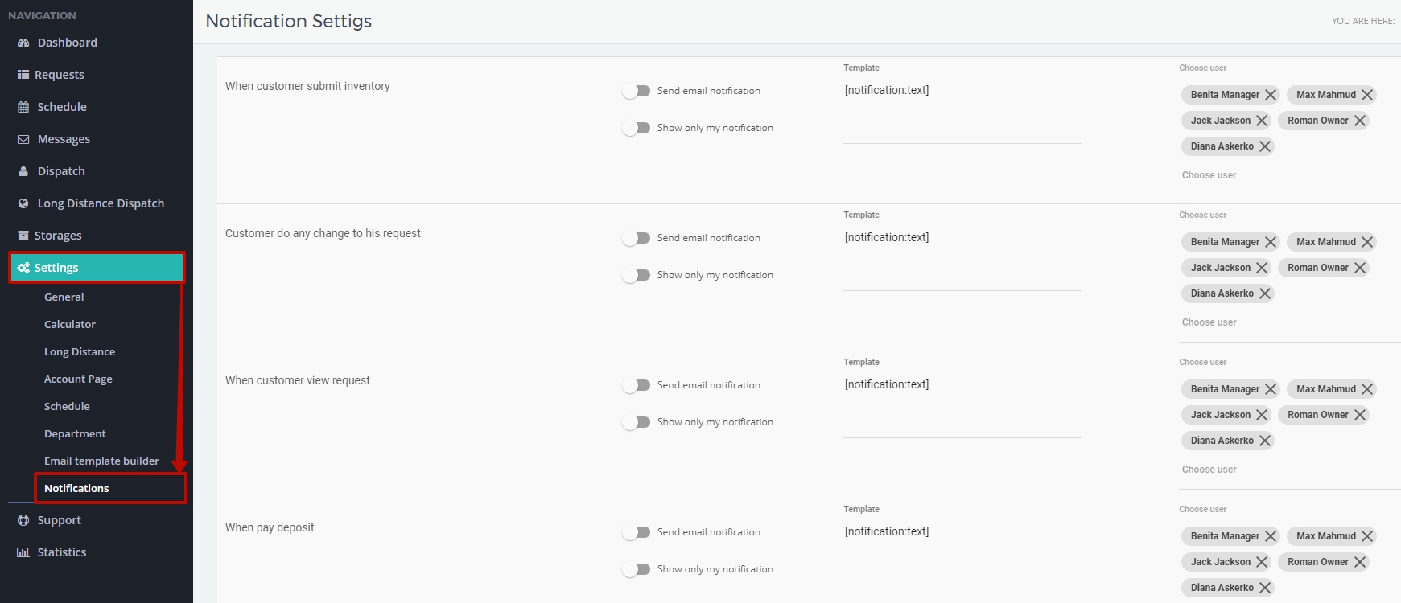Toggle Show only my notification for submit inventory
Image resolution: width=1401 pixels, height=603 pixels.
click(x=636, y=128)
